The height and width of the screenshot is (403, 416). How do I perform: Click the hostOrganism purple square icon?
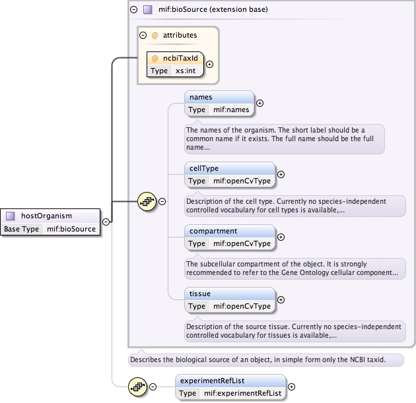coord(11,216)
